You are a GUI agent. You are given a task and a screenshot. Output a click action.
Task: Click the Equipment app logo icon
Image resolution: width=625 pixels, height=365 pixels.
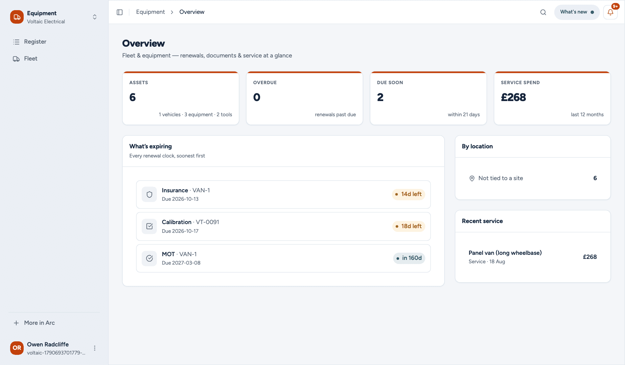(17, 17)
